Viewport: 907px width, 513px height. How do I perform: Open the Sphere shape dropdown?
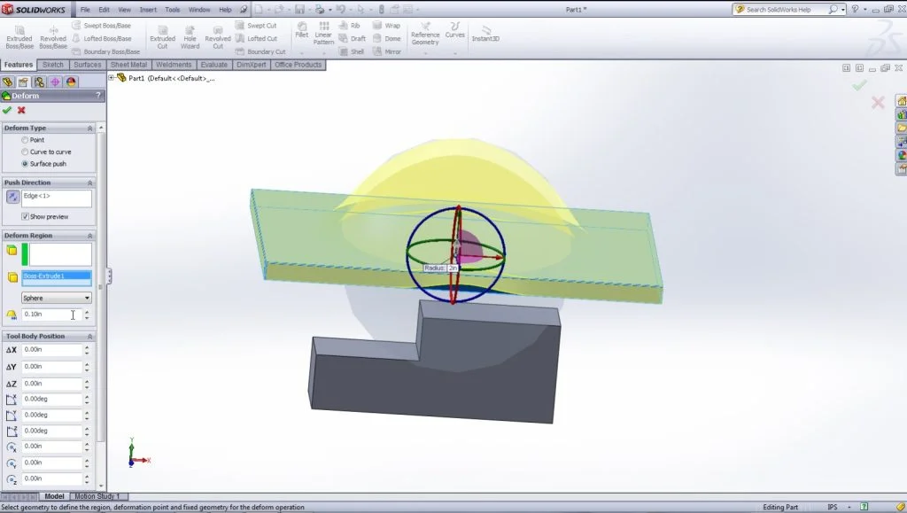pyautogui.click(x=89, y=297)
